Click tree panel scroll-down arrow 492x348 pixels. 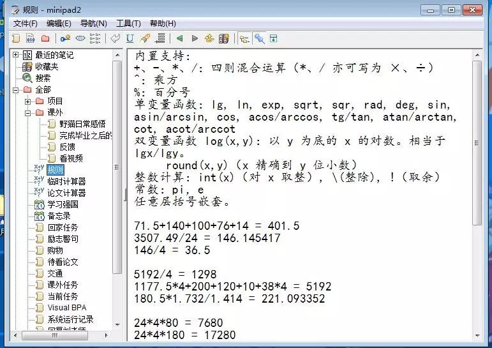[117, 324]
